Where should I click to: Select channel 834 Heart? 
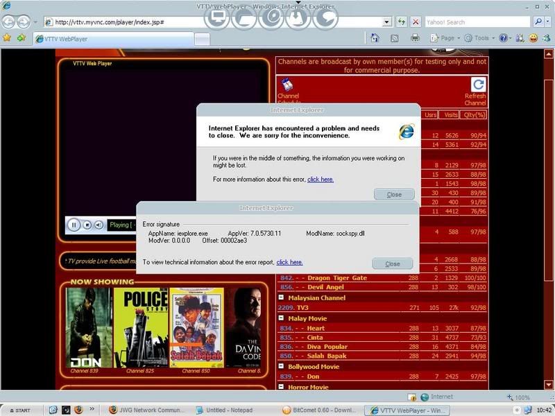pyautogui.click(x=382, y=328)
